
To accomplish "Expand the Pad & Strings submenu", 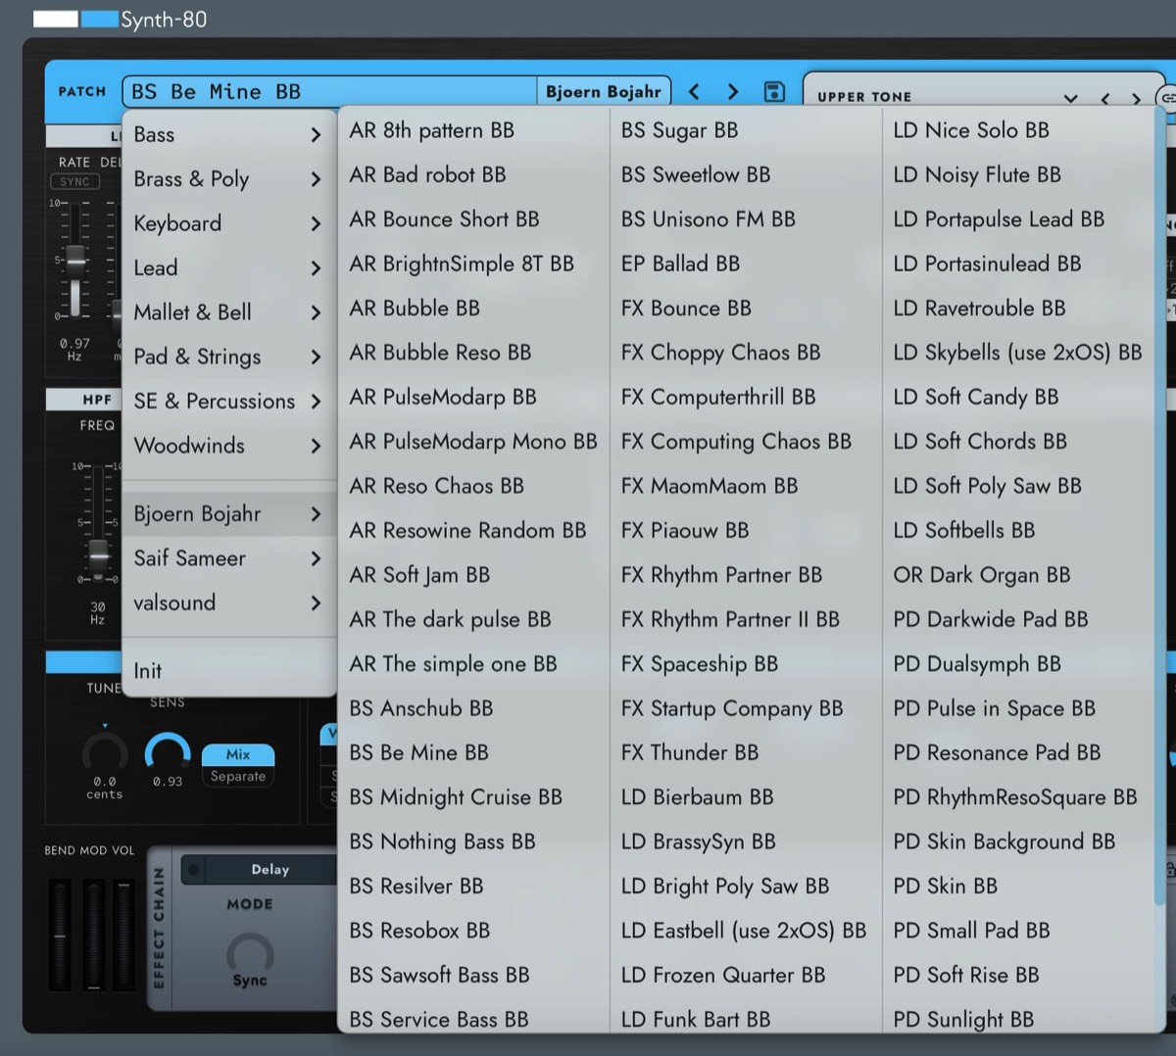I will point(229,357).
